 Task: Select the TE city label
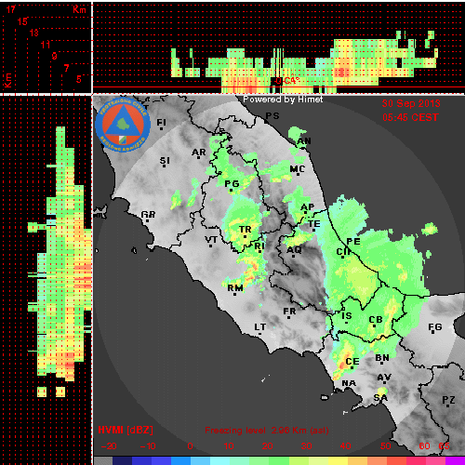point(313,224)
